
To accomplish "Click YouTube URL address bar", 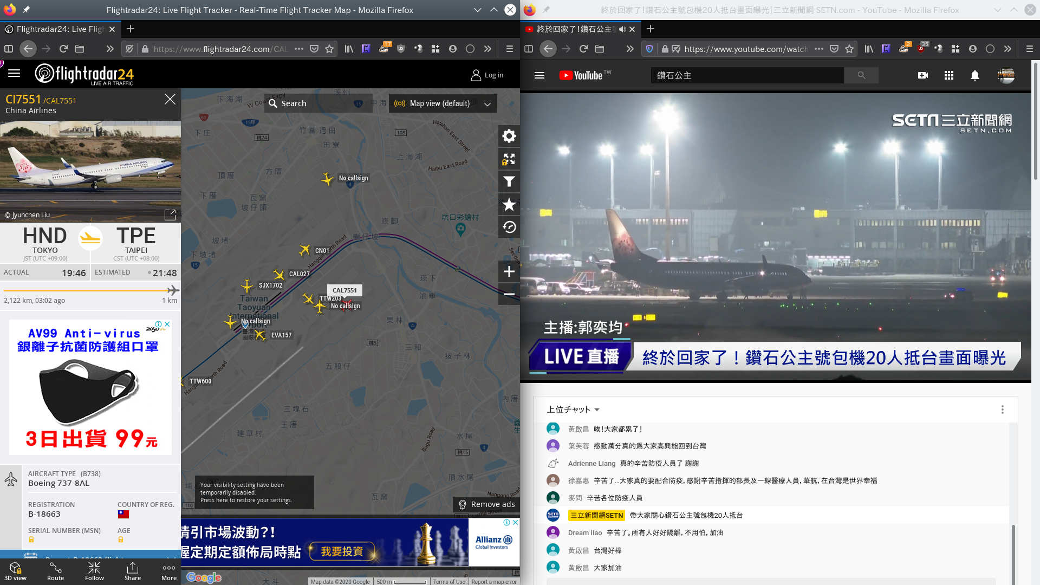I will tap(746, 49).
